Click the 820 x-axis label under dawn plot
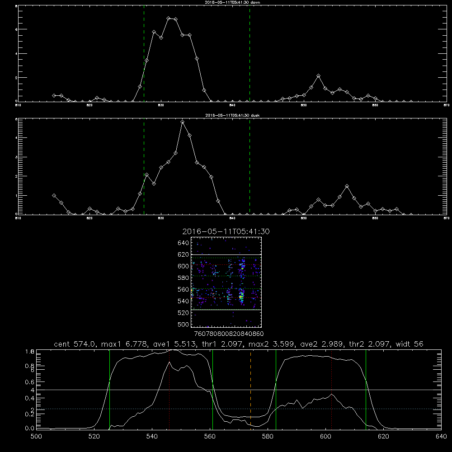 pos(89,105)
